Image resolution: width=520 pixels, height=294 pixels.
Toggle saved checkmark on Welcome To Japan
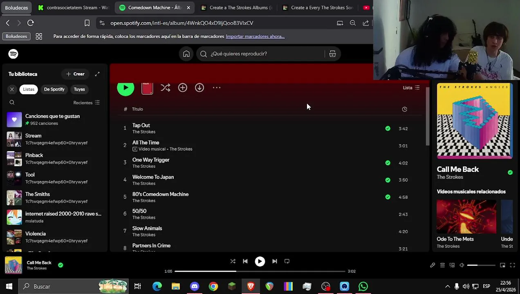(388, 180)
